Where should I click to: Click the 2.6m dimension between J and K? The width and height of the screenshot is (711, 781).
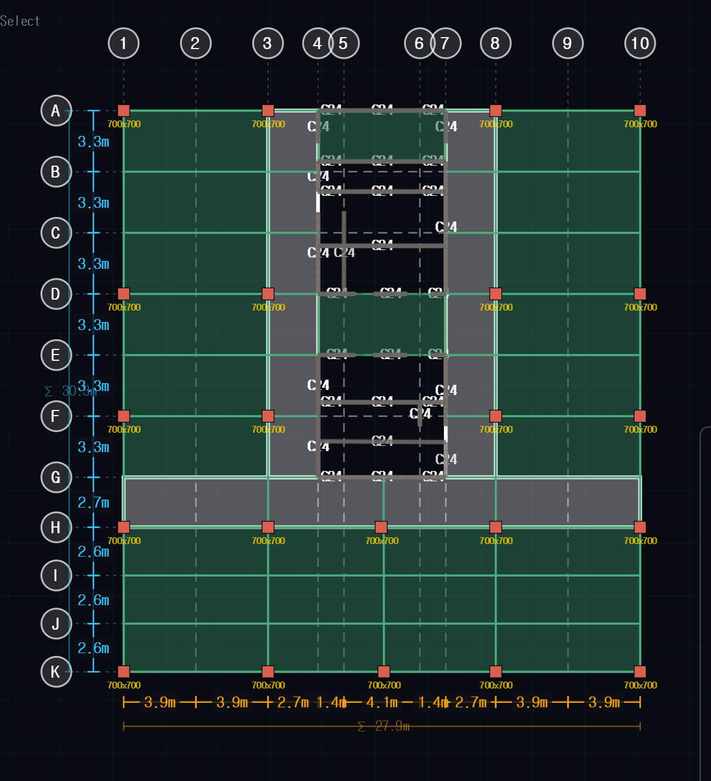(x=94, y=648)
